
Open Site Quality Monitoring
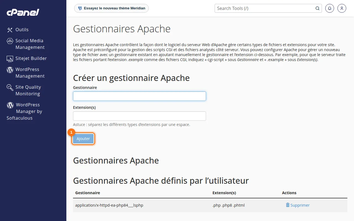pyautogui.click(x=28, y=90)
